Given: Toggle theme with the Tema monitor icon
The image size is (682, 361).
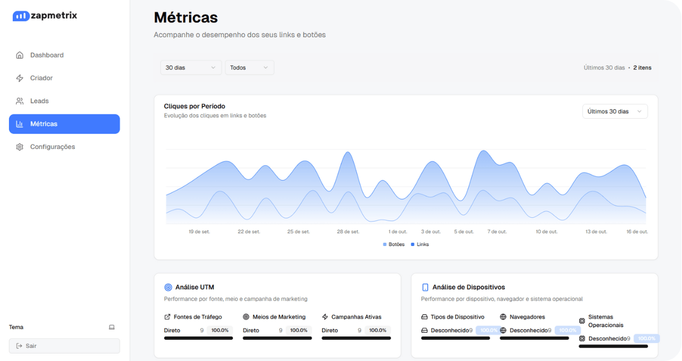Looking at the screenshot, I should click(112, 327).
